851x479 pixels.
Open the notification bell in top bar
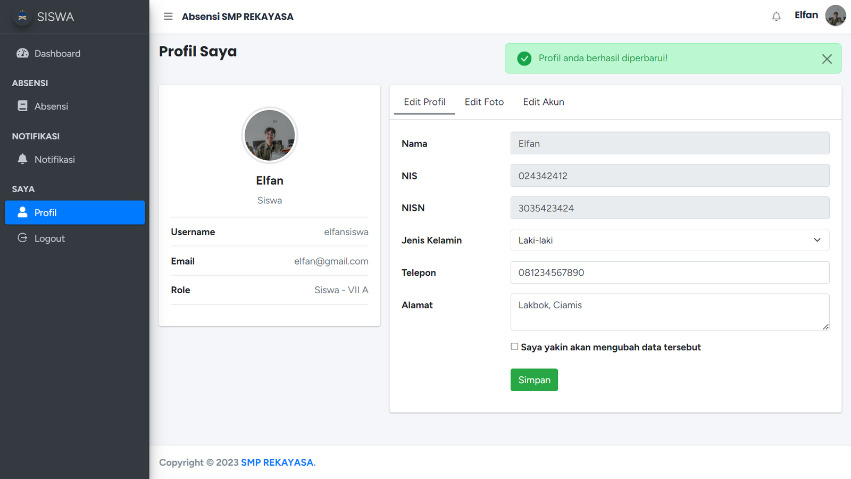coord(776,16)
